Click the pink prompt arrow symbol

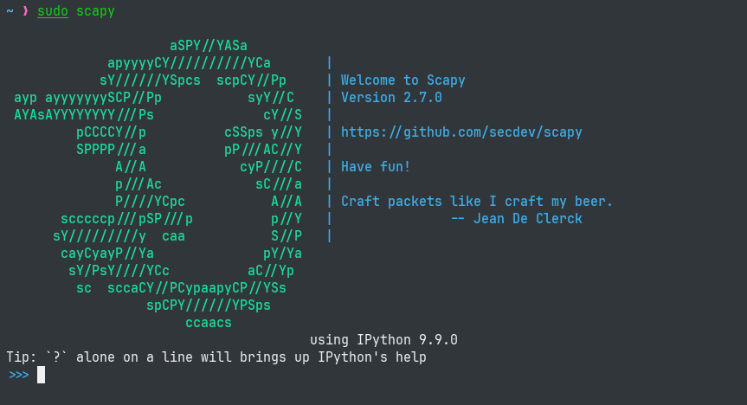click(x=25, y=11)
